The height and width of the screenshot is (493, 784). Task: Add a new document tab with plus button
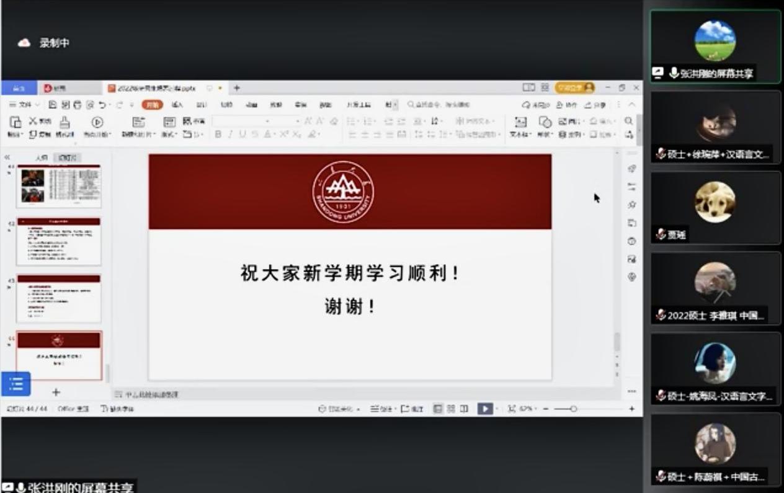(x=236, y=88)
